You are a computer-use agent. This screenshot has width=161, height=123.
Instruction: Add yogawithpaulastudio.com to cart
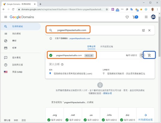[149, 55]
